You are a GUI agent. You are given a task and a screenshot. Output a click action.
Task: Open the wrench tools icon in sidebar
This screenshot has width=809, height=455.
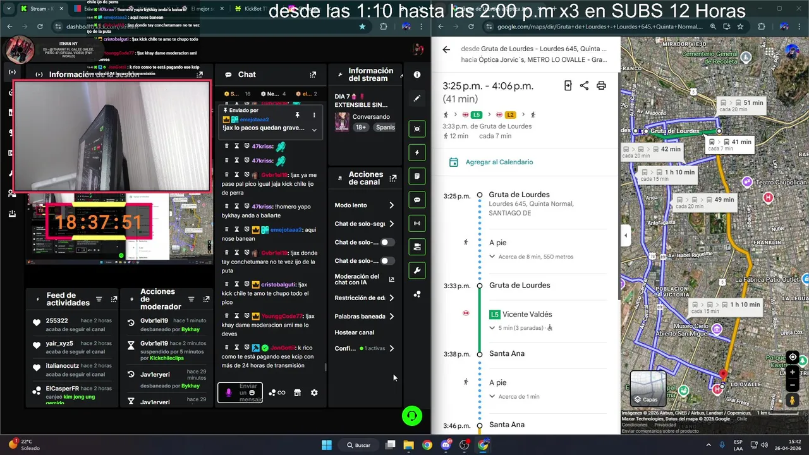pyautogui.click(x=417, y=270)
